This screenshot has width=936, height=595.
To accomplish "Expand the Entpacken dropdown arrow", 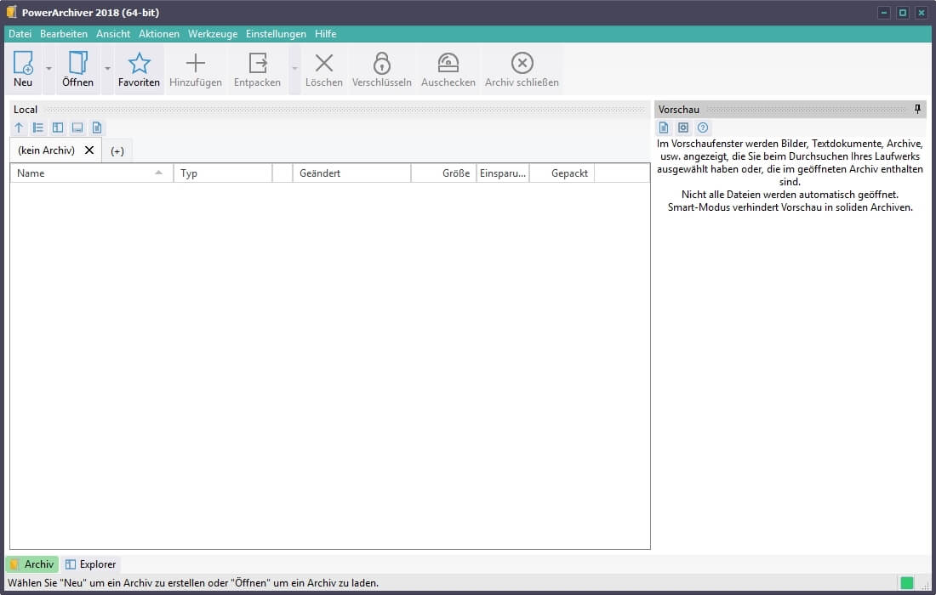I will (294, 69).
